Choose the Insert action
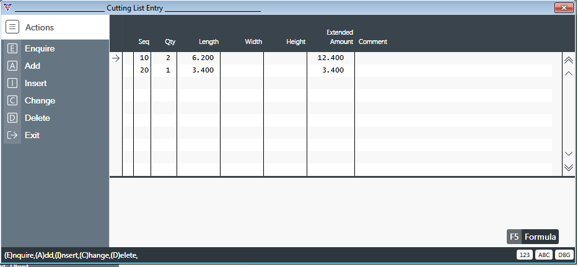Viewport: 578px width, 267px height. point(36,83)
